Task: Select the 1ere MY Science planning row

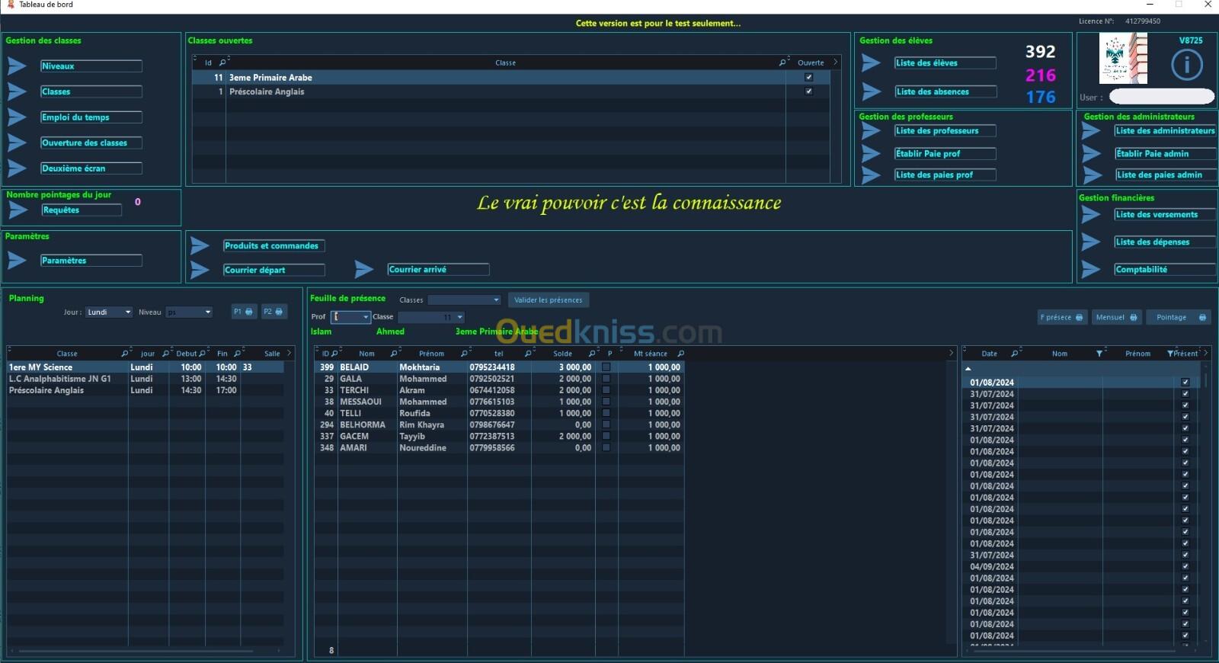Action: click(67, 367)
